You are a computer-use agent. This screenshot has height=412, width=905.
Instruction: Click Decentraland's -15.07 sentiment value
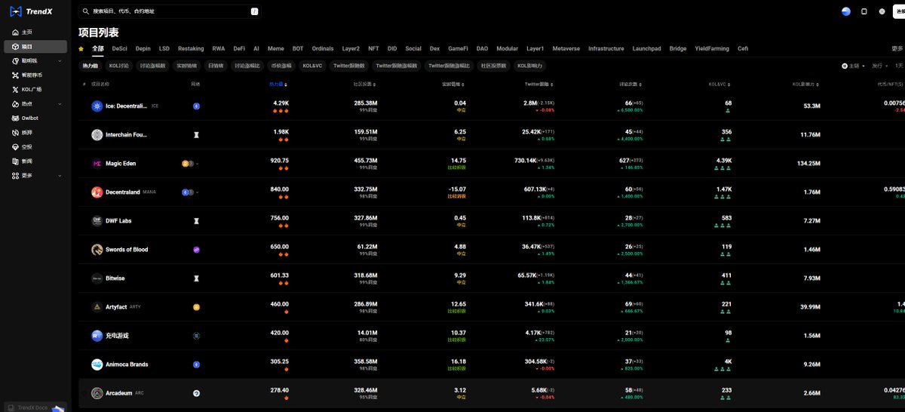coord(458,189)
